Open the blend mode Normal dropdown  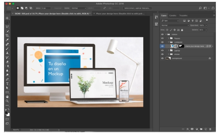click(x=175, y=25)
